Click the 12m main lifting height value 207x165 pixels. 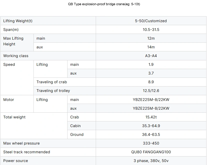click(151, 38)
